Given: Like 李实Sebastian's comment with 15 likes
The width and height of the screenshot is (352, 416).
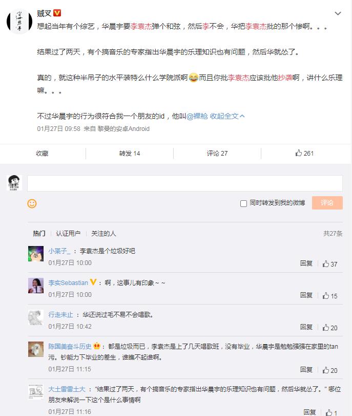Looking at the screenshot, I should point(326,296).
